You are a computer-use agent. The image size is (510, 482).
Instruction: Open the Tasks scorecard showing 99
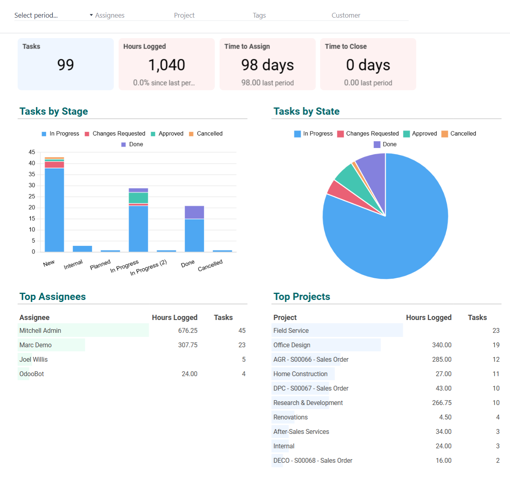(66, 64)
